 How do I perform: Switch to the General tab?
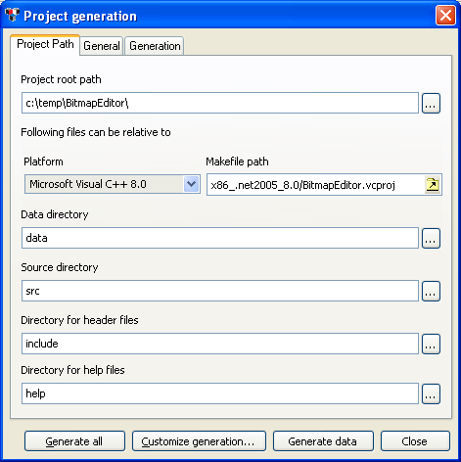click(x=102, y=46)
